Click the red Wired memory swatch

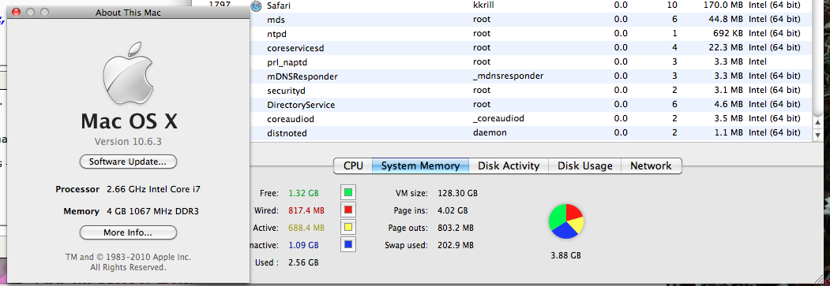[348, 210]
